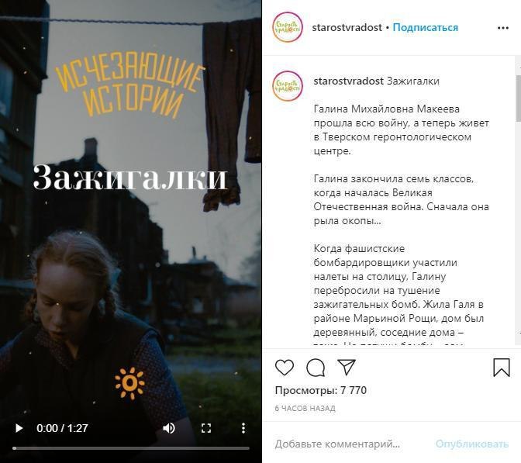
Task: Open post options three-dot menu
Action: [503, 28]
